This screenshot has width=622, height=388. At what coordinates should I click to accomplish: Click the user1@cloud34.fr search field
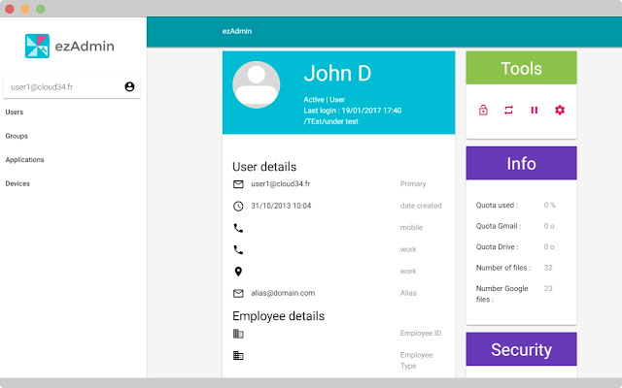point(72,87)
